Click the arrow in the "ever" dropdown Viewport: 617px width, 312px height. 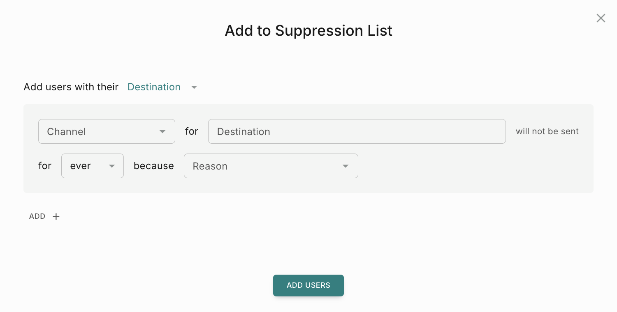(x=112, y=166)
